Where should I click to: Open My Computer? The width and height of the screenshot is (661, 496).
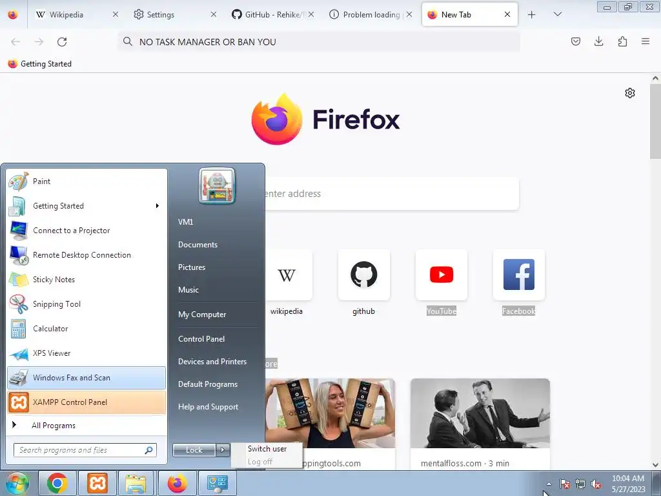(x=202, y=315)
